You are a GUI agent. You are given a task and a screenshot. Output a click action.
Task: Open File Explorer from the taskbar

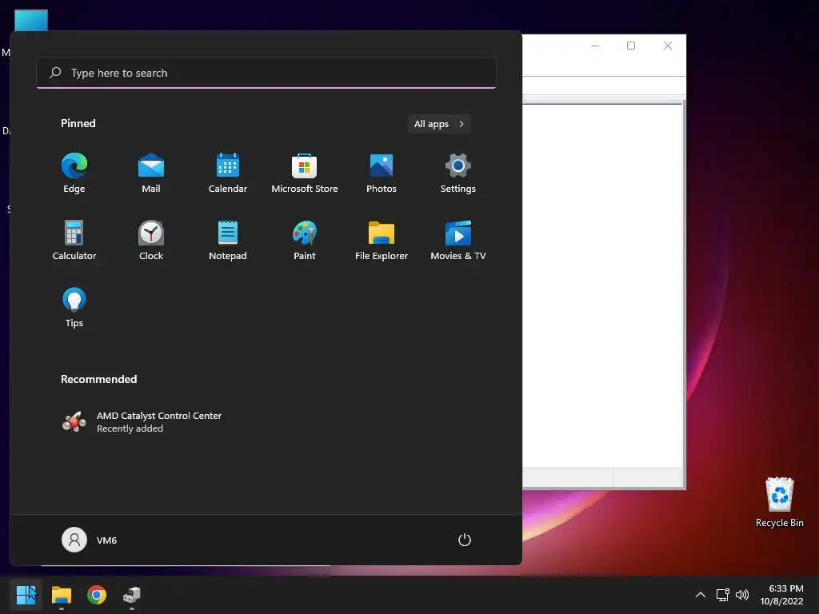coord(62,595)
